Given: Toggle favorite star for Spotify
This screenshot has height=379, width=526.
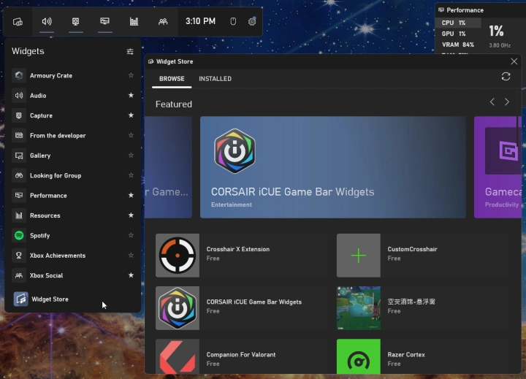Looking at the screenshot, I should pyautogui.click(x=131, y=236).
